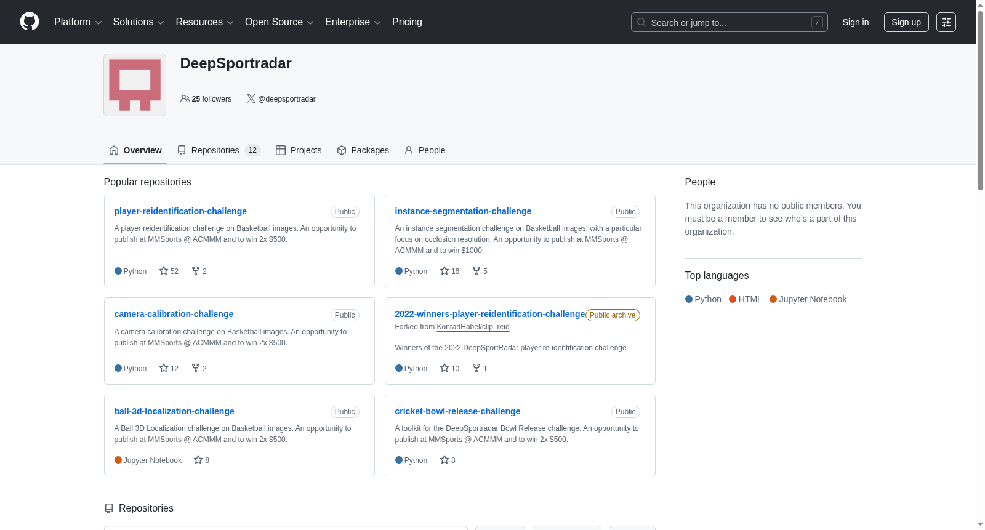Follow the KonradHabel/clip_reid fork source link
This screenshot has height=530, width=985.
pyautogui.click(x=473, y=327)
